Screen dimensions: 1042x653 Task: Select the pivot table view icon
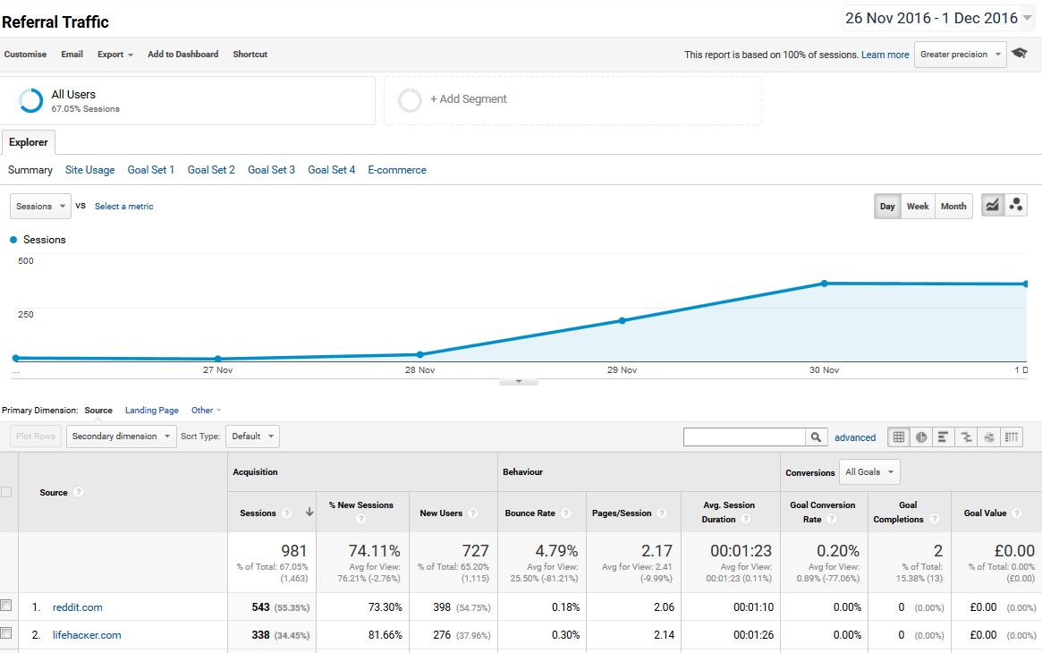point(1012,437)
